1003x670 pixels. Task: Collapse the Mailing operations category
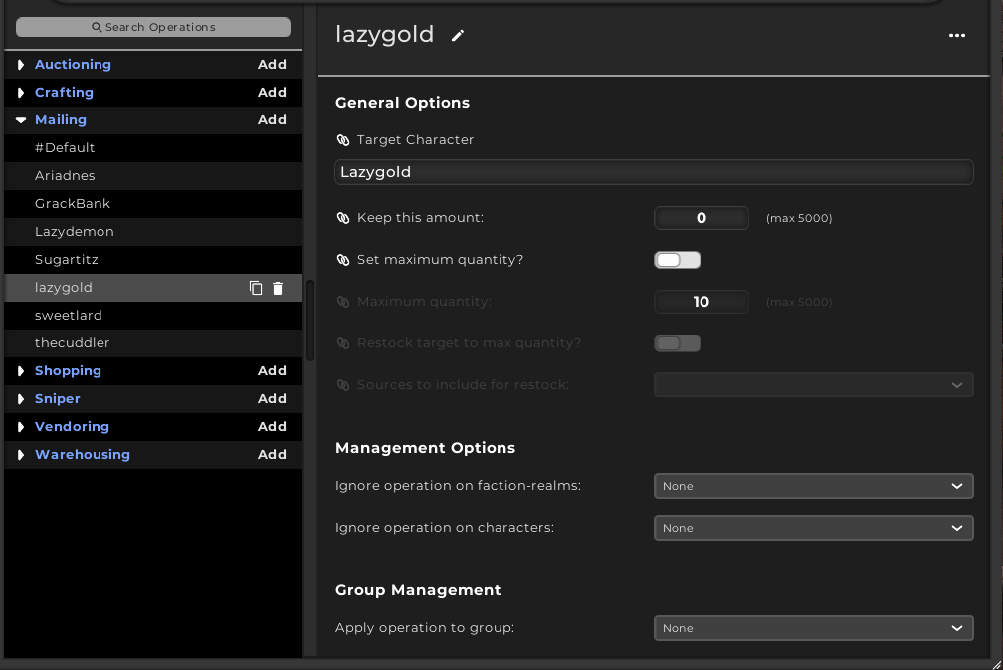21,120
